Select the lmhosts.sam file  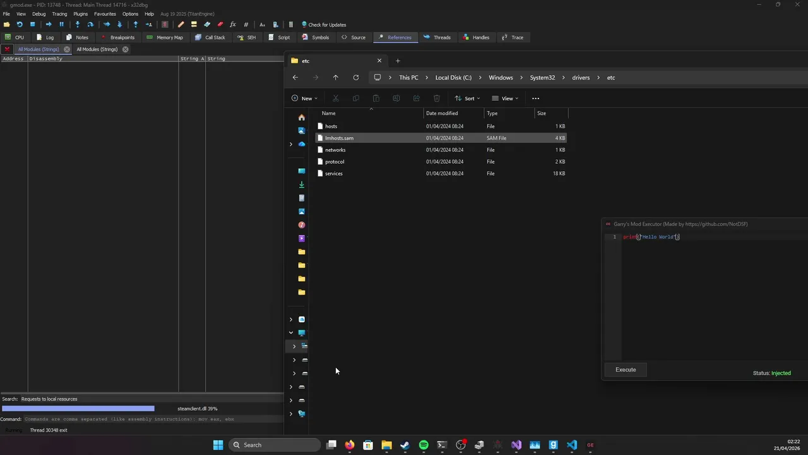pos(441,138)
